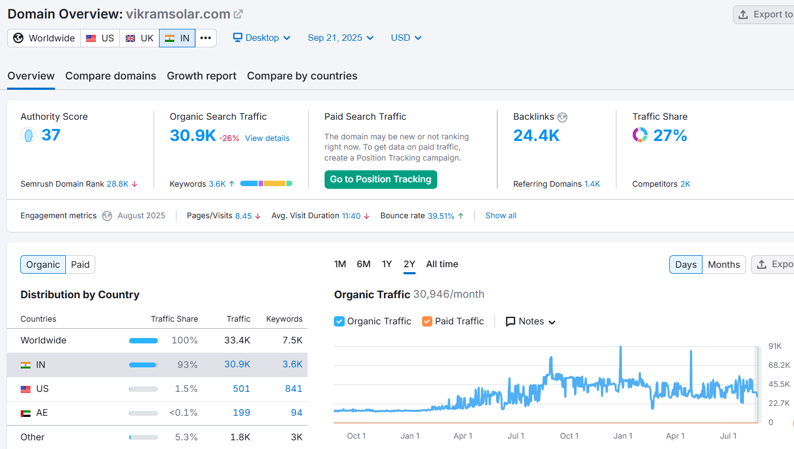Expand the Desktop device dropdown
Viewport: 794px width, 449px height.
(x=261, y=38)
